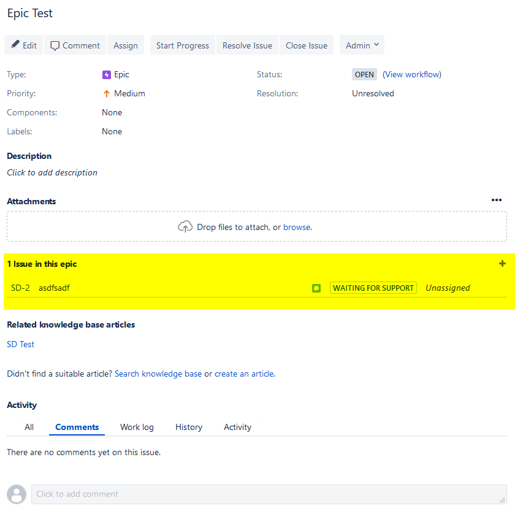Click the create an article link
515x514 pixels.
click(x=244, y=374)
